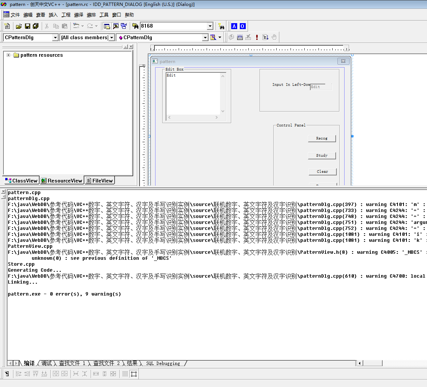This screenshot has width=427, height=387.
Task: Click the output pane horizontal scrollbar
Action: point(392,363)
